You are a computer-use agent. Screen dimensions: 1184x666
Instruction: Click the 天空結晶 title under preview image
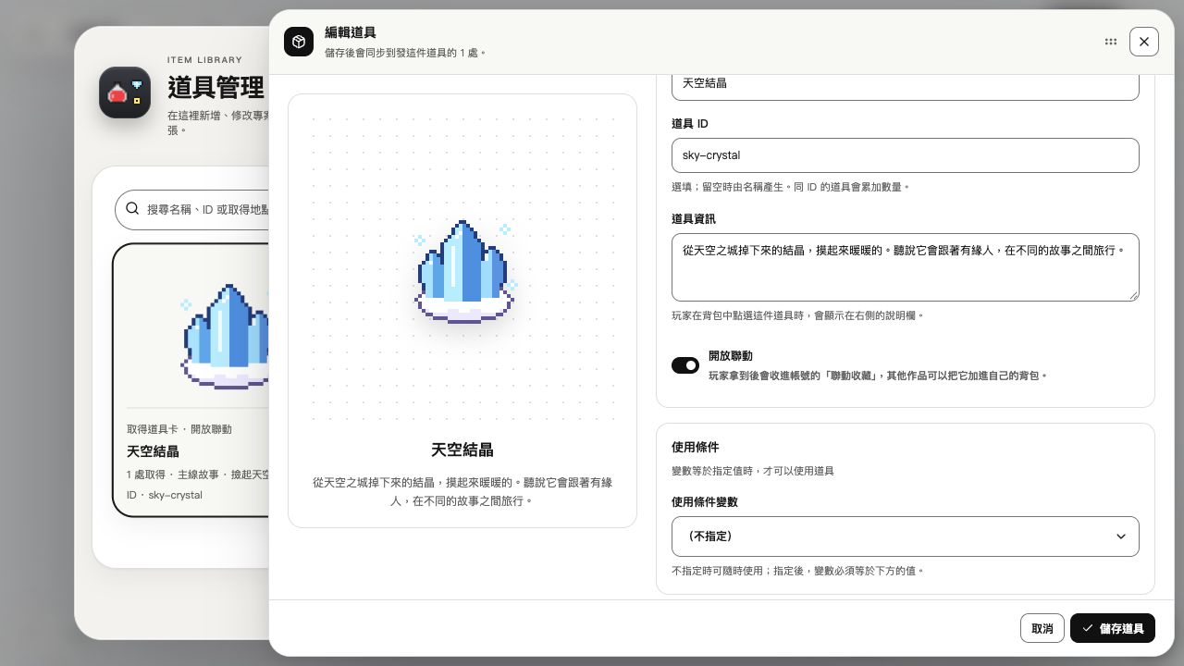click(462, 450)
